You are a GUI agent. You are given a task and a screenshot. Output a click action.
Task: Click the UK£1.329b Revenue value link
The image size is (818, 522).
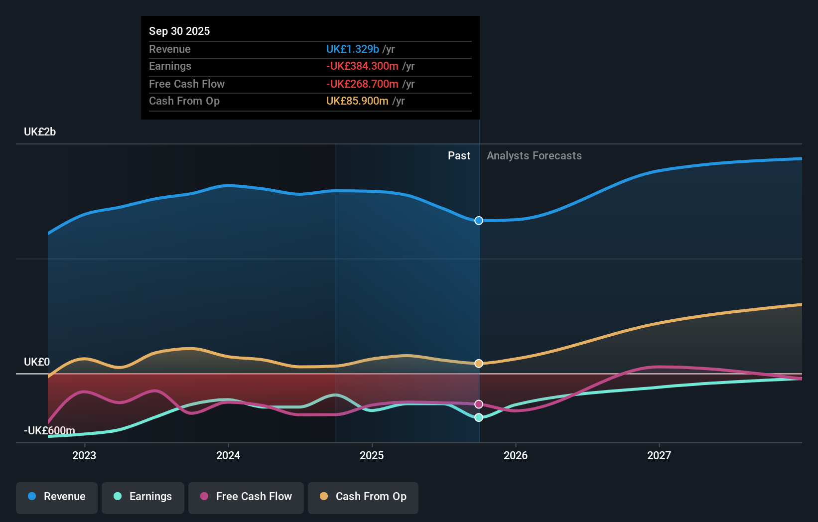tap(352, 49)
